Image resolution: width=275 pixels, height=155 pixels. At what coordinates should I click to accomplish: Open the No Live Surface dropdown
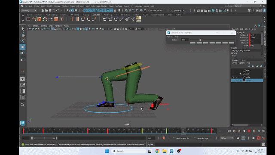tap(158, 10)
